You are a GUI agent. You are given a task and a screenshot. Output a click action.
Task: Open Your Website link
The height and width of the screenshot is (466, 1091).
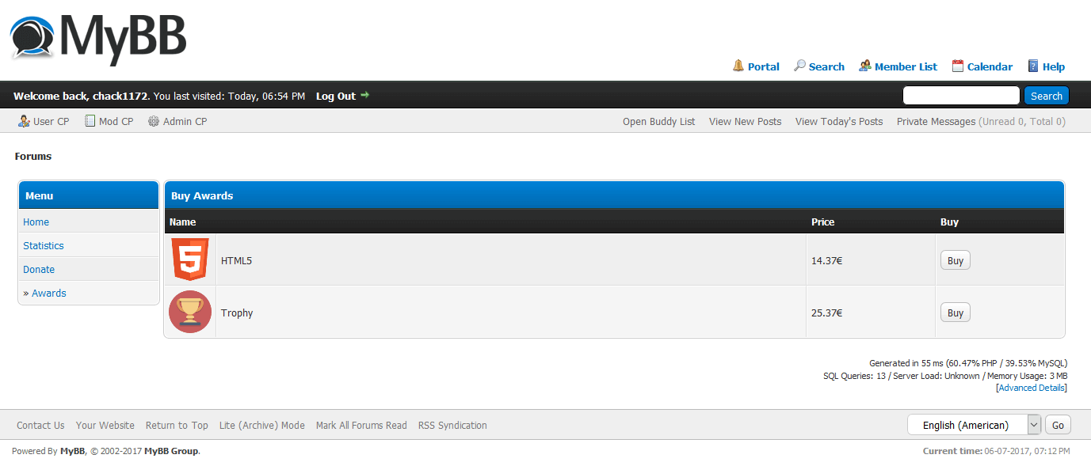coord(105,425)
